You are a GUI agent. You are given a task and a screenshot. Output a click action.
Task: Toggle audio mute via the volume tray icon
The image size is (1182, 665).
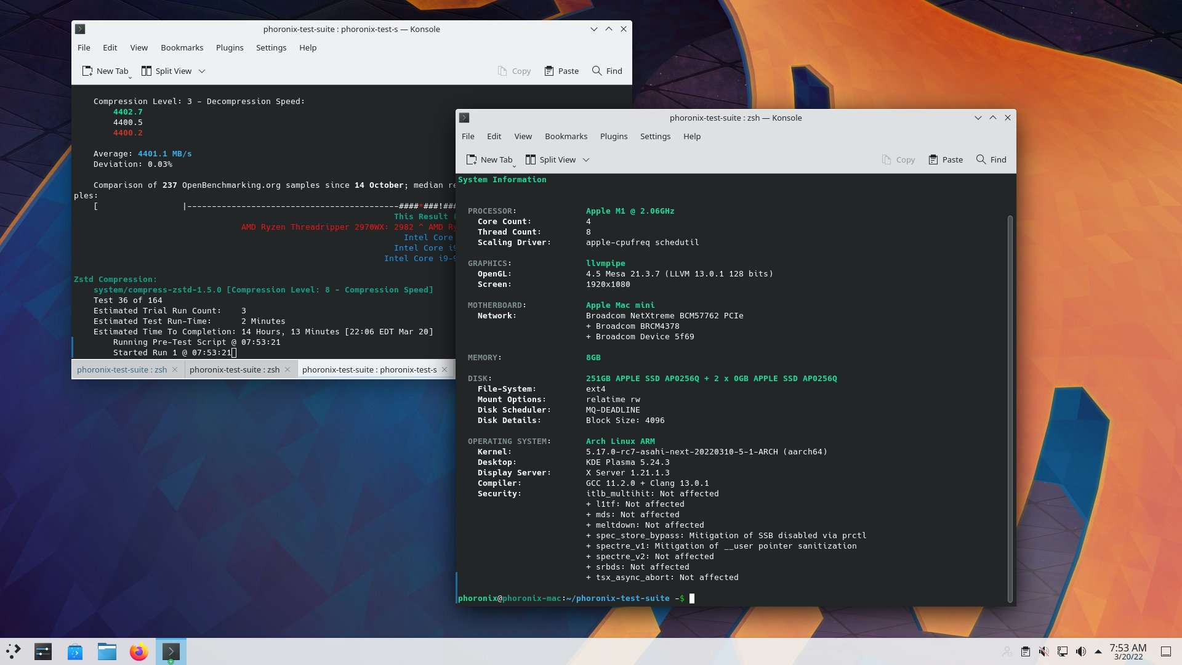point(1081,651)
